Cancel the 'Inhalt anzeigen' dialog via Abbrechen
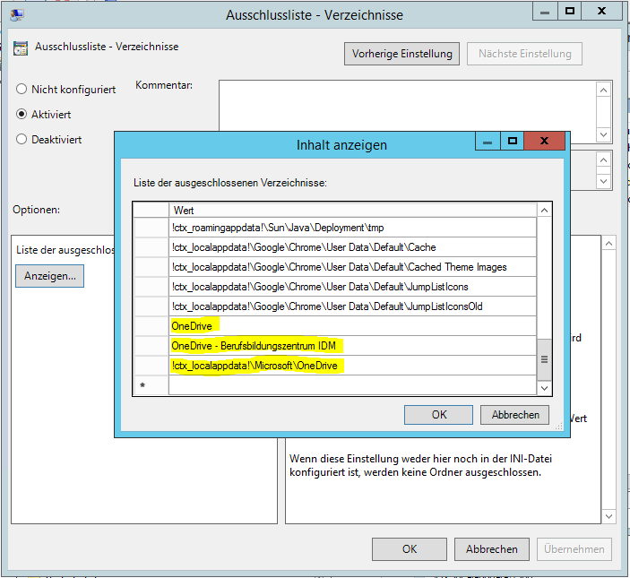Screen dimensions: 630x578 [x=514, y=415]
